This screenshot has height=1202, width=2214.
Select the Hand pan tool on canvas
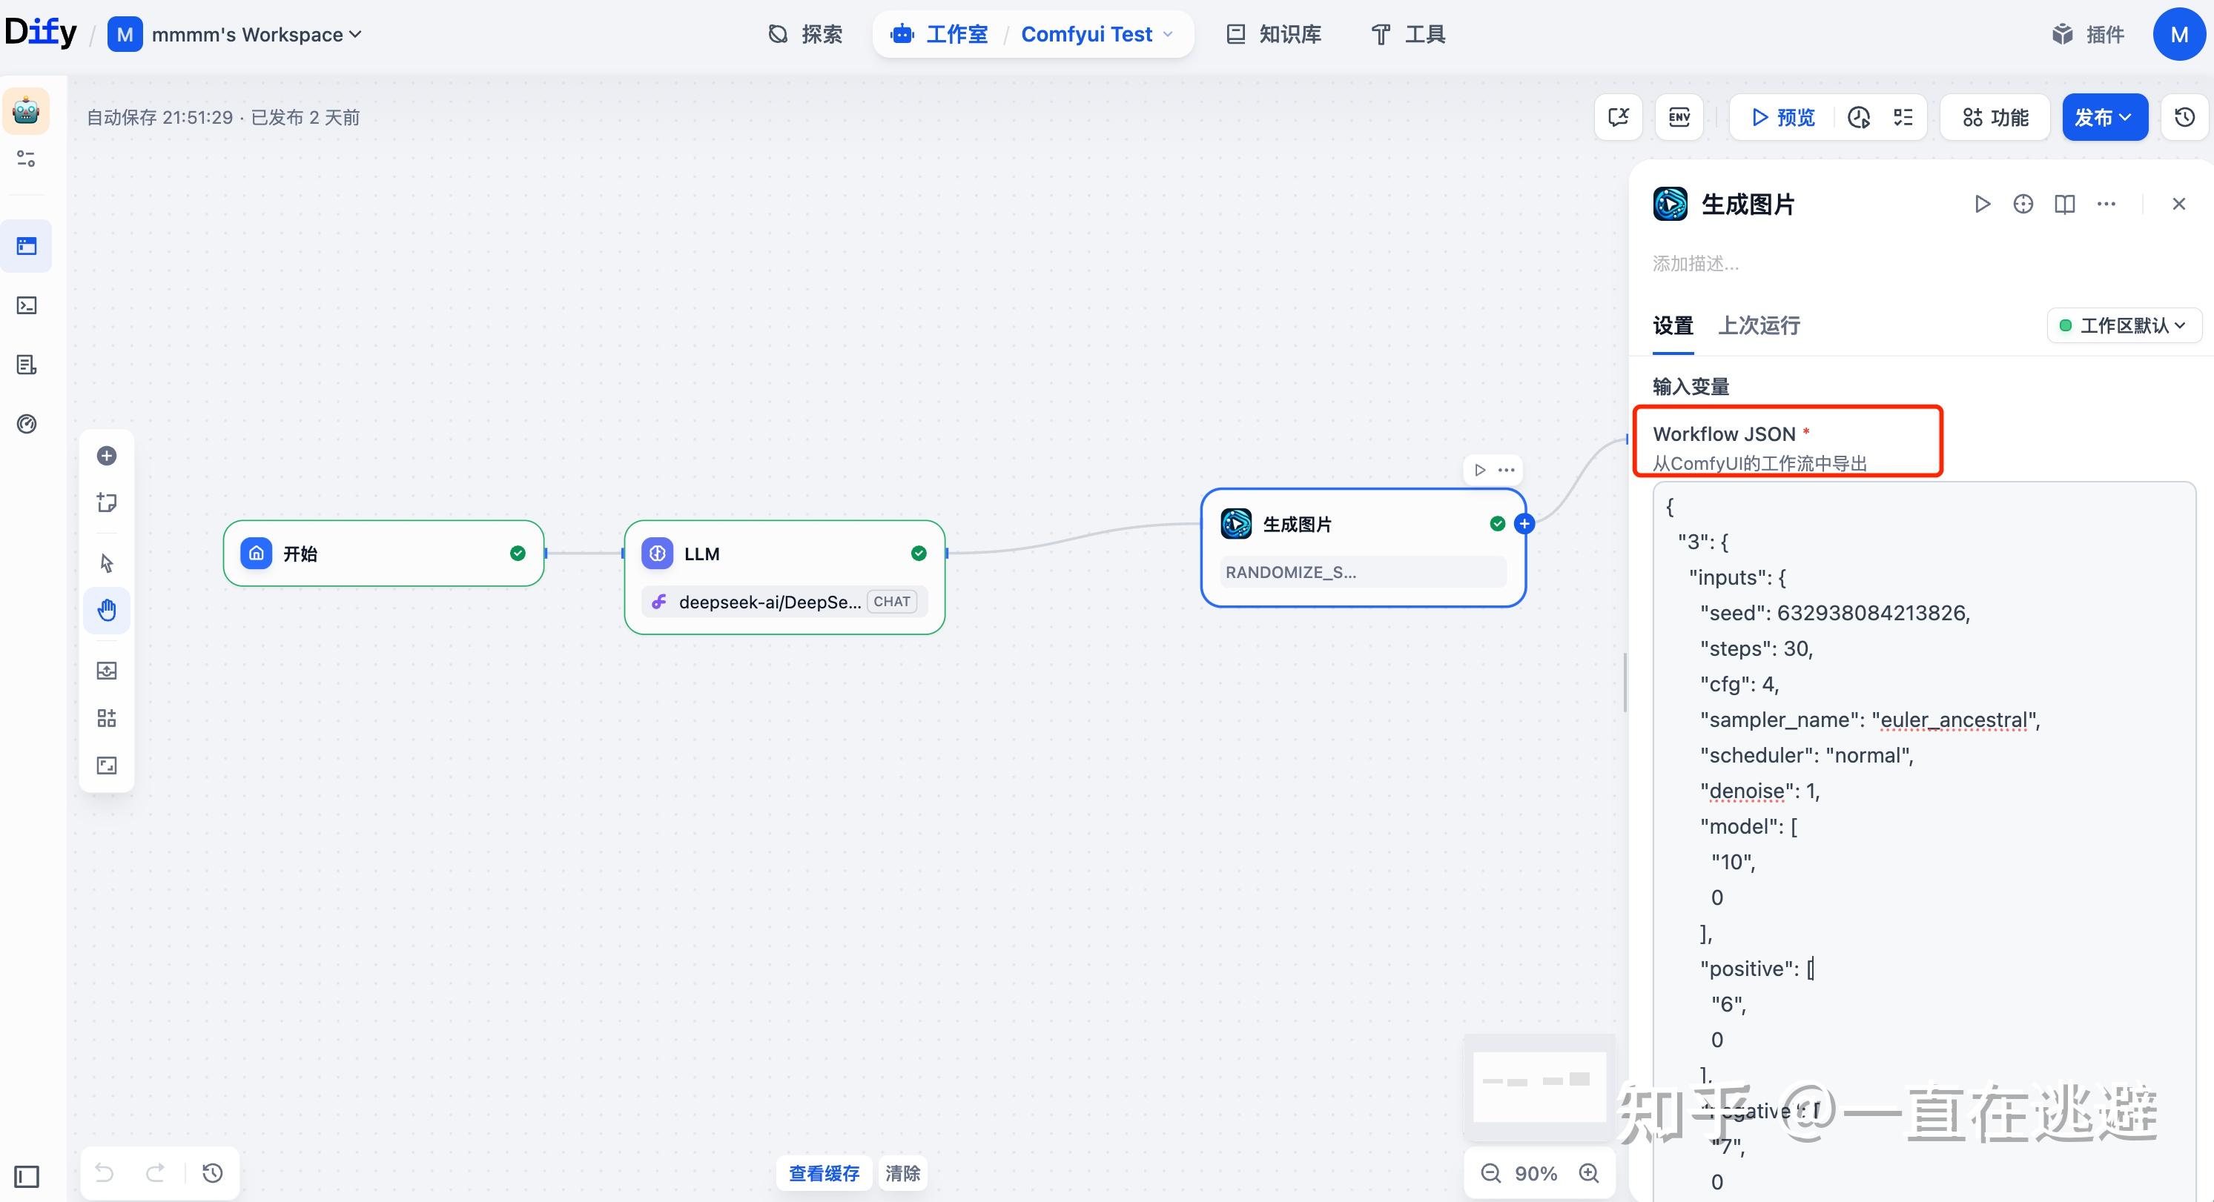107,609
